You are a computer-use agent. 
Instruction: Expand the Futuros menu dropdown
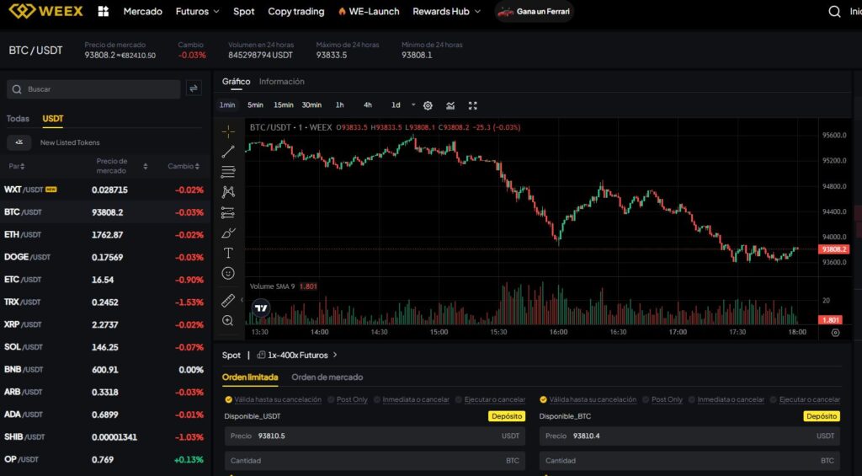coord(198,12)
